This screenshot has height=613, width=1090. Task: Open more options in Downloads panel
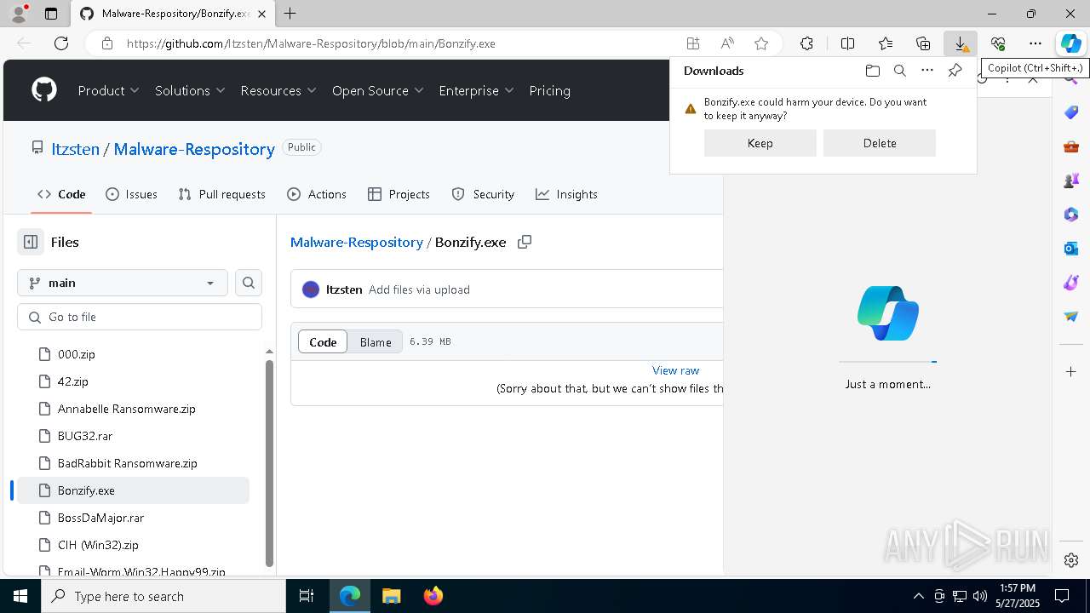click(927, 71)
